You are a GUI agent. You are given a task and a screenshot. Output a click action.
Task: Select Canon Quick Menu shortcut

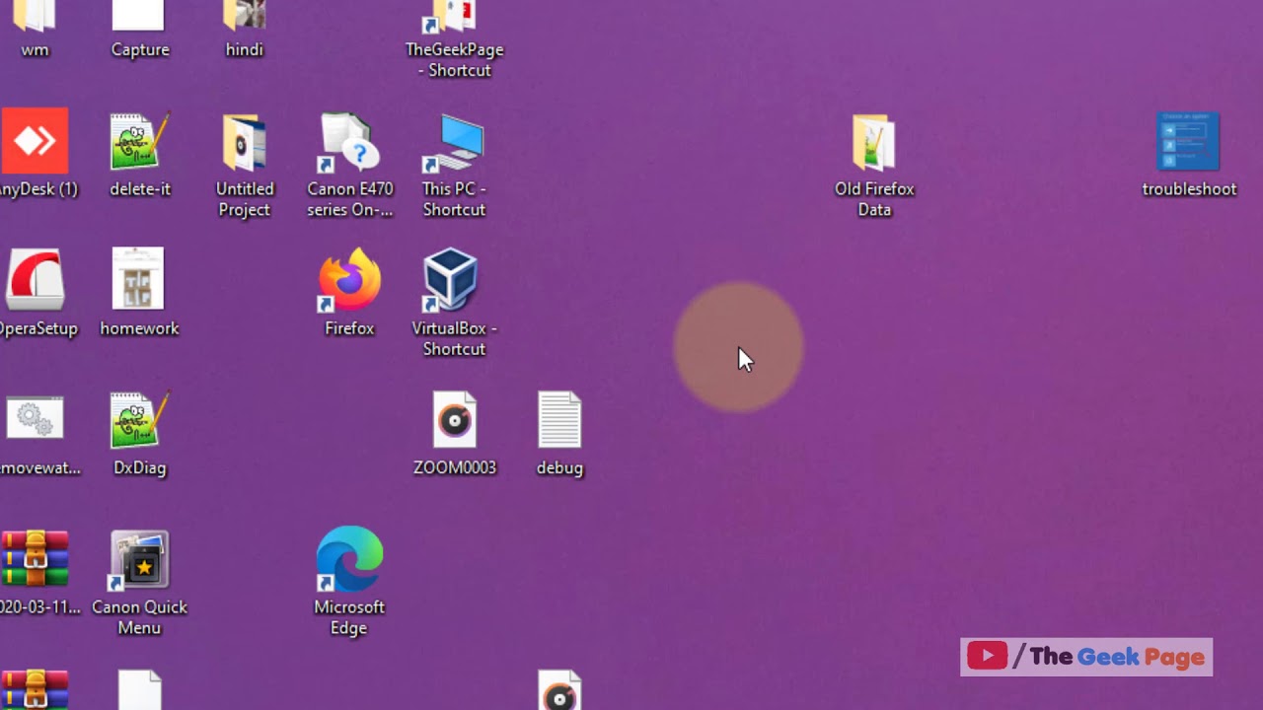tap(139, 560)
